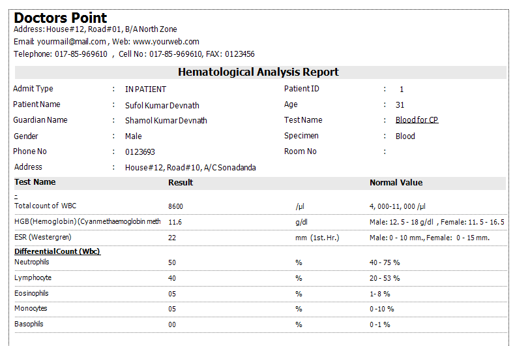Image resolution: width=515 pixels, height=346 pixels.
Task: Select the guardian name Shamol Kumar Devnath
Action: pyautogui.click(x=166, y=120)
